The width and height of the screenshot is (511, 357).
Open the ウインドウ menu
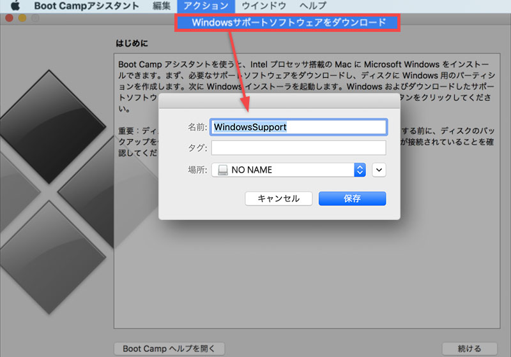tap(264, 6)
